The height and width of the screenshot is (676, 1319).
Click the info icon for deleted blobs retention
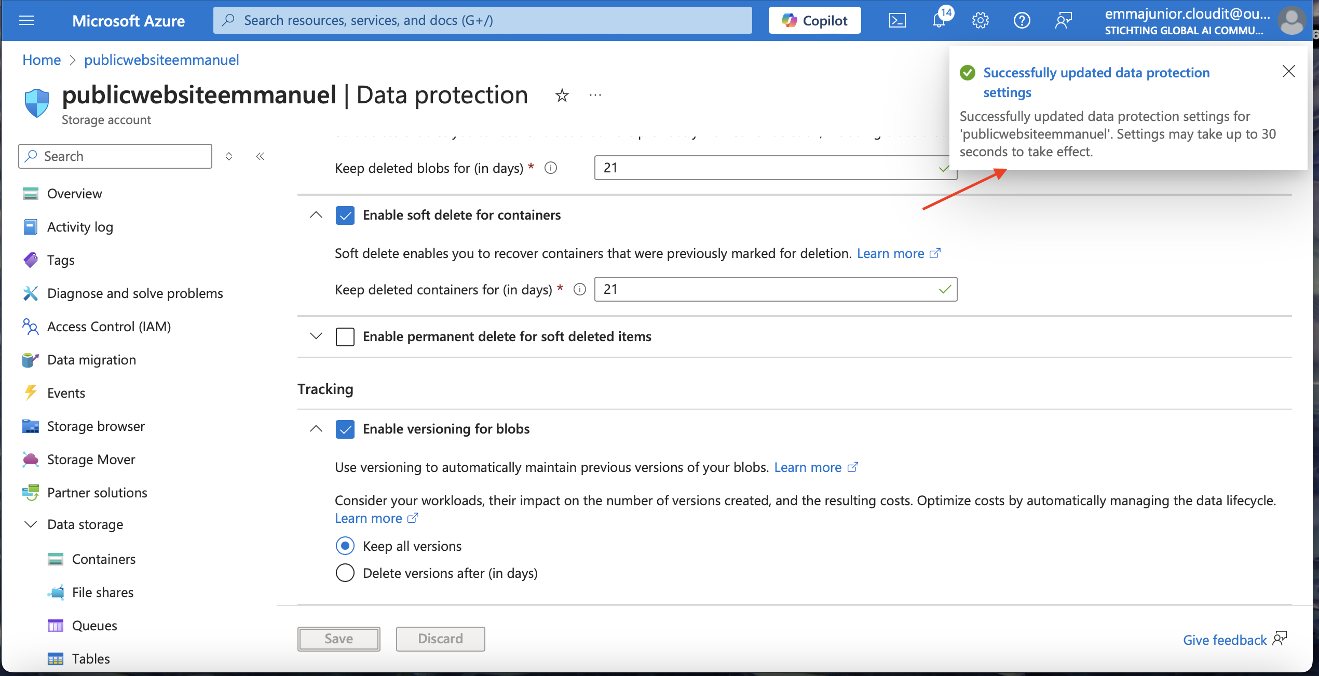(x=551, y=168)
